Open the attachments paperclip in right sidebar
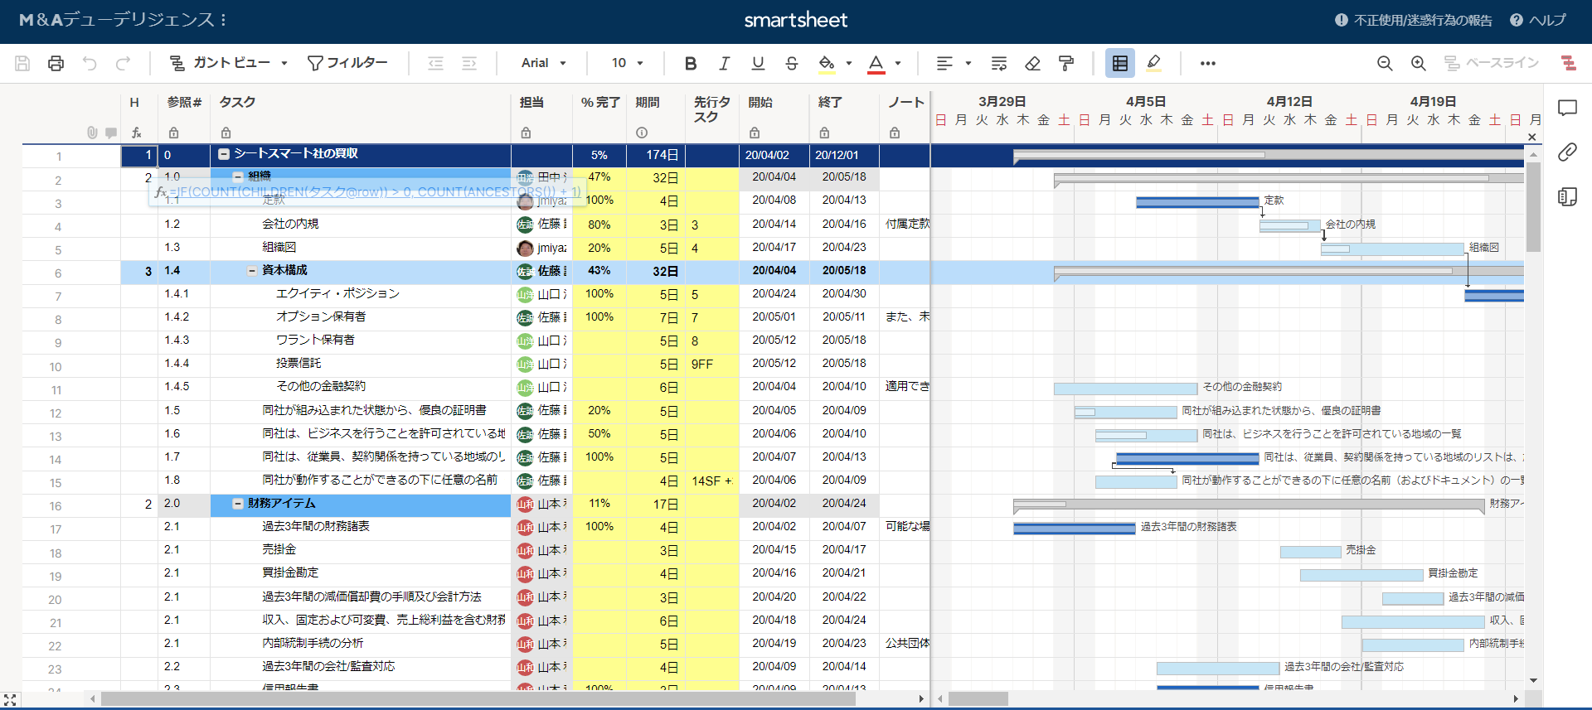The image size is (1592, 710). 1566,152
